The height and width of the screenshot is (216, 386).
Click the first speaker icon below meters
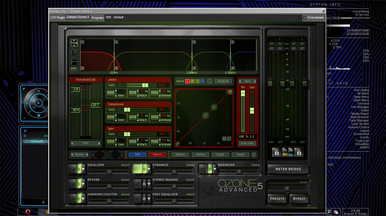[271, 142]
